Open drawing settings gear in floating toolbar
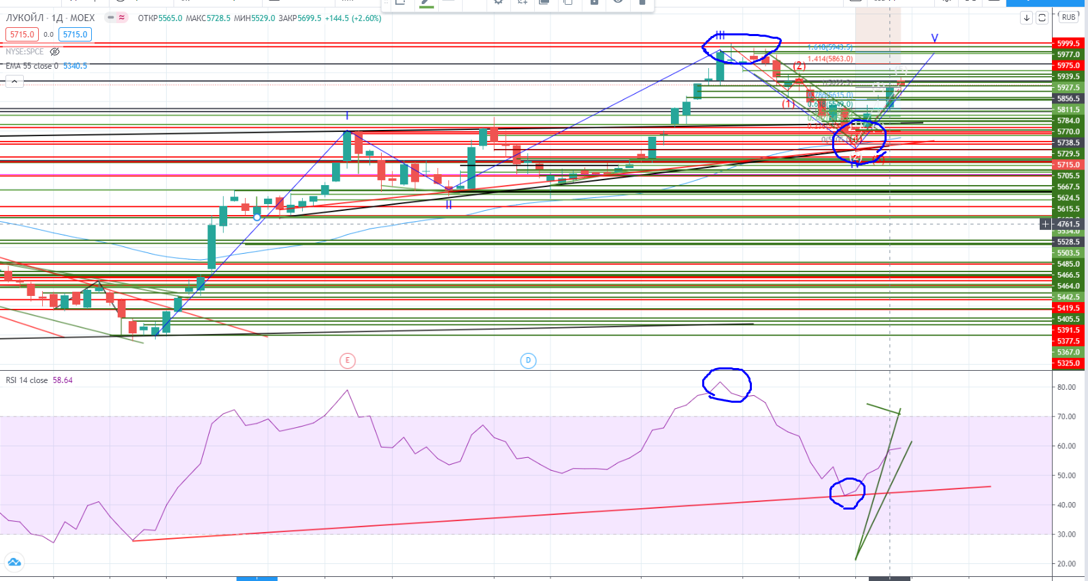1088x581 pixels. pyautogui.click(x=498, y=2)
